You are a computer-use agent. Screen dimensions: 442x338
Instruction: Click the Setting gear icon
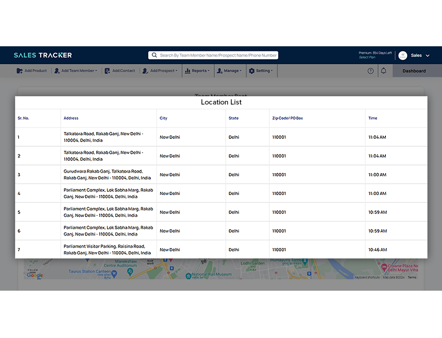tap(251, 71)
